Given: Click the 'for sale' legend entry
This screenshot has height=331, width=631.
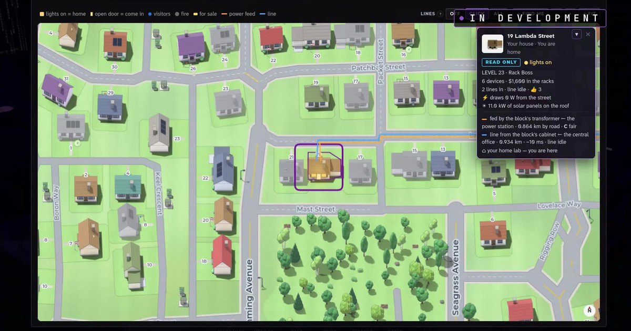Looking at the screenshot, I should [205, 14].
